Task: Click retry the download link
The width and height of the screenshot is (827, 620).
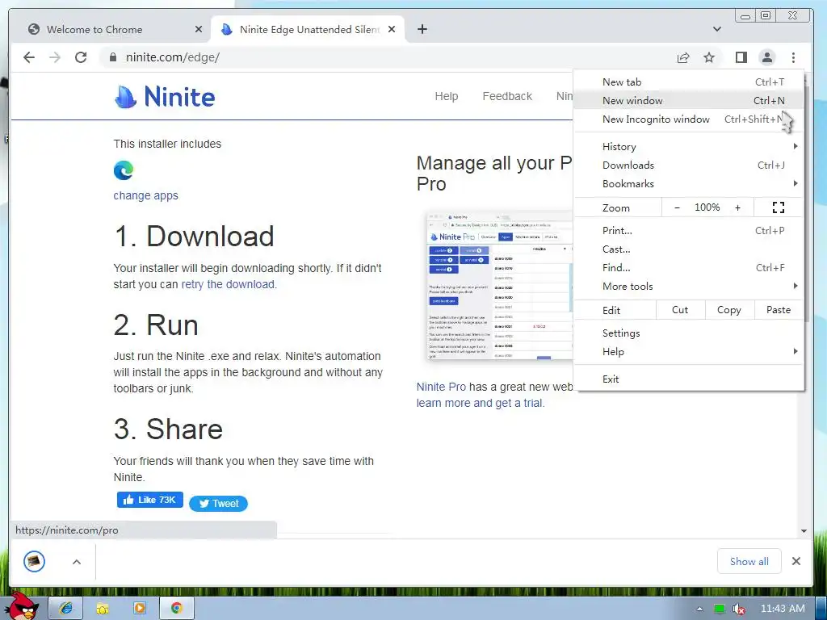Action: coord(227,284)
